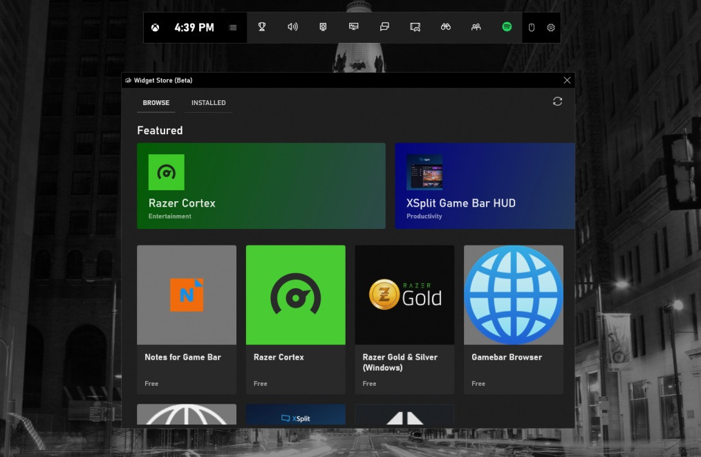This screenshot has width=701, height=457.
Task: Click the 4:39 PM clock
Action: (x=194, y=28)
